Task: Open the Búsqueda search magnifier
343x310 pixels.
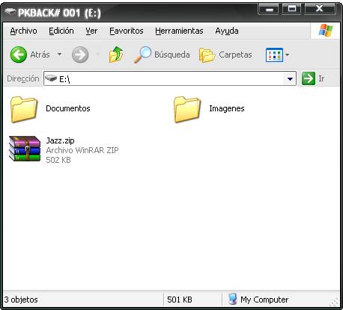Action: pyautogui.click(x=143, y=55)
